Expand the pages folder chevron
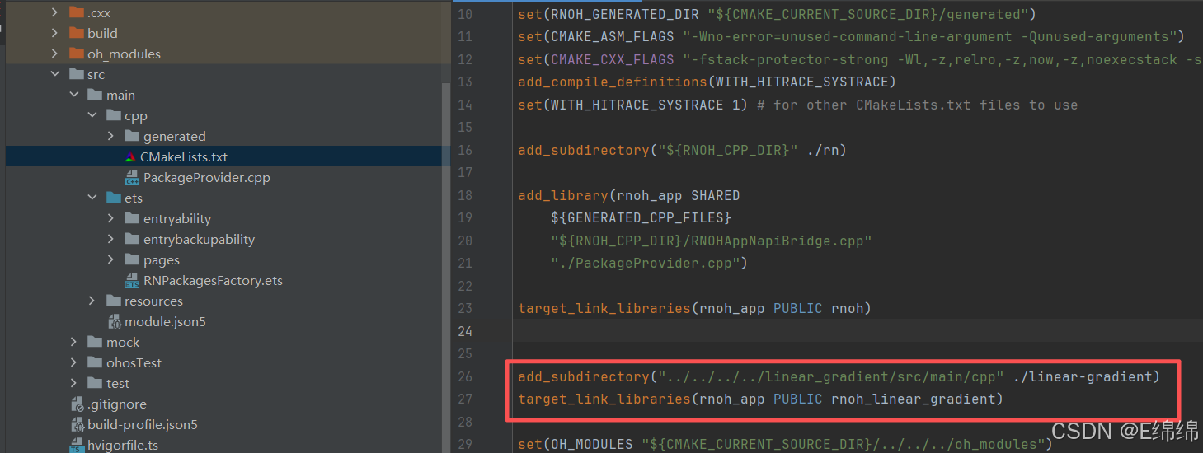This screenshot has height=453, width=1203. click(x=110, y=259)
